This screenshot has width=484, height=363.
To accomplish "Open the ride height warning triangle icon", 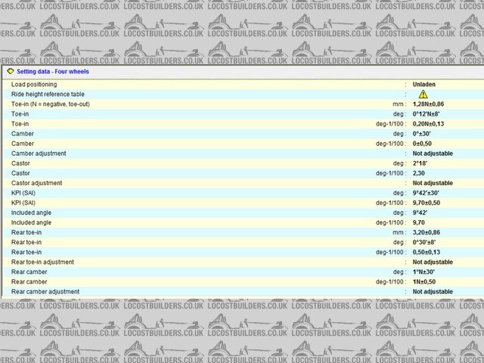I will pyautogui.click(x=423, y=94).
